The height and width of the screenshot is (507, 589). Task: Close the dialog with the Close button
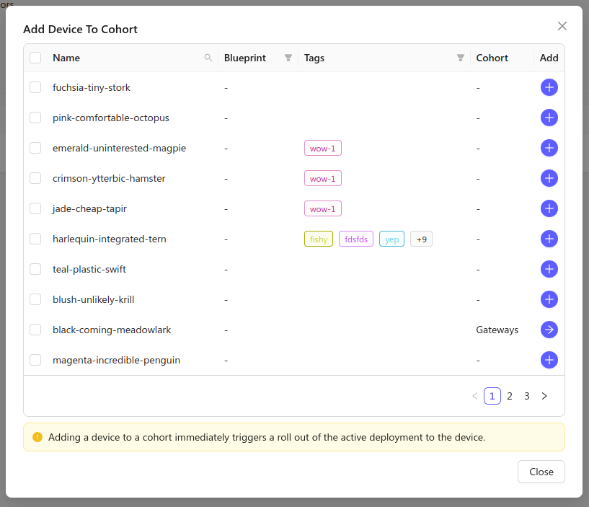click(x=541, y=472)
